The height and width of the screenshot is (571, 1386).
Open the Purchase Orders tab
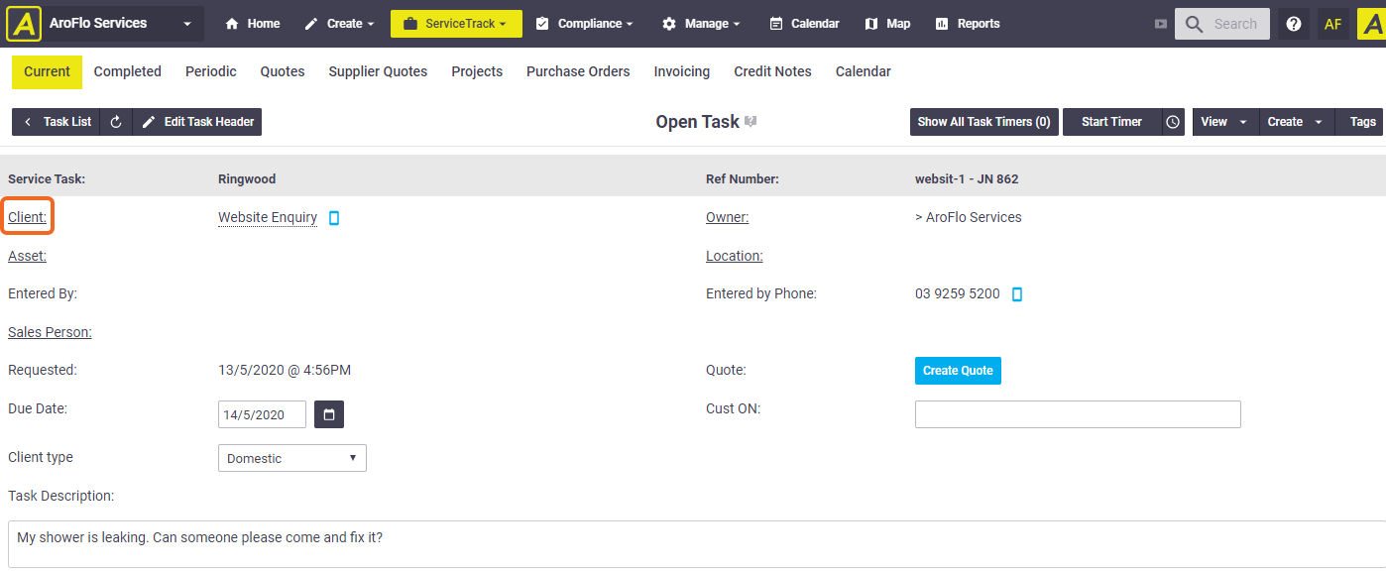tap(578, 71)
